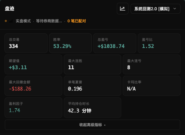This screenshot has width=185, height=135.
Task: Click the 最大连胜 value 11
Action: [71, 67]
